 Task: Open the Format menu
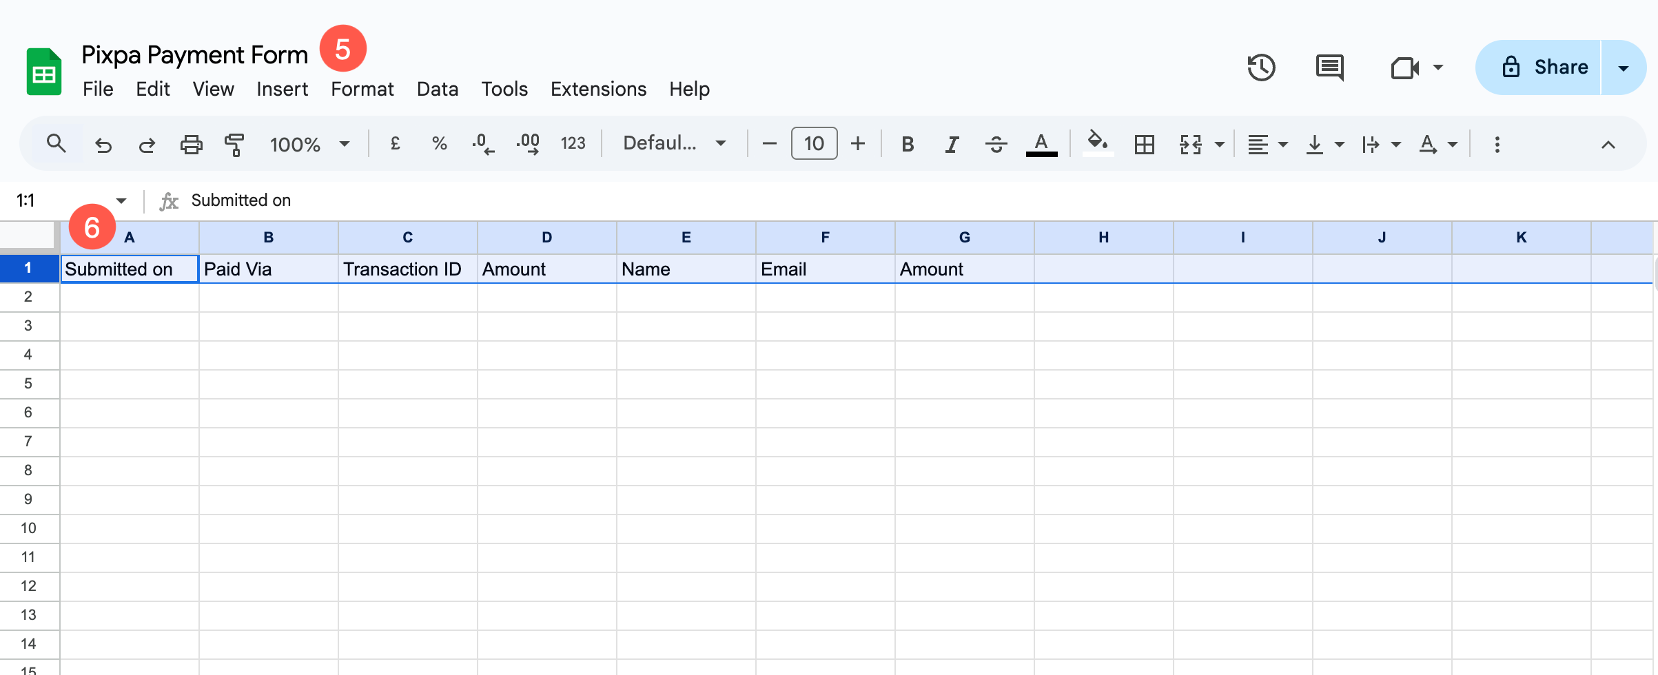[362, 89]
